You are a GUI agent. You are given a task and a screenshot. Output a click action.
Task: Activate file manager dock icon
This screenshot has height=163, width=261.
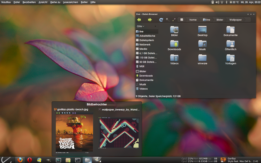pos(87,160)
